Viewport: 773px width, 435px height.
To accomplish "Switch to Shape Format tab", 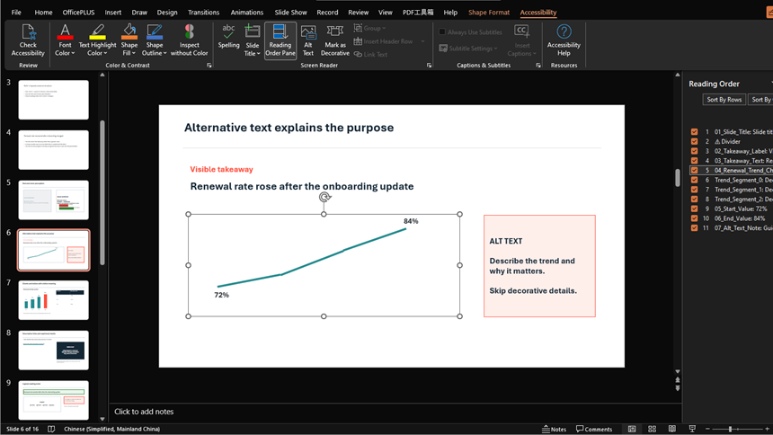I will [489, 13].
